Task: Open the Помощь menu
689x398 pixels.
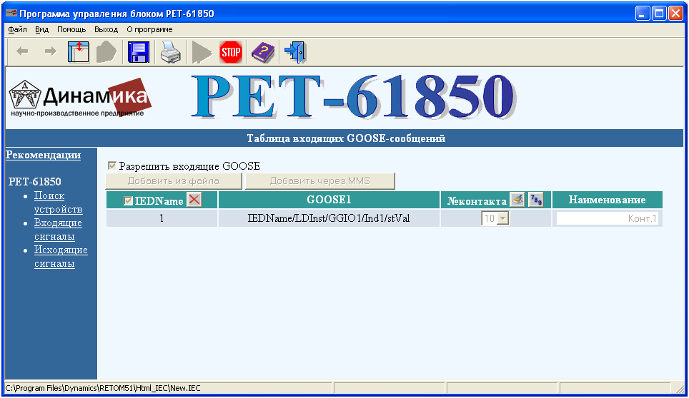Action: (x=71, y=29)
